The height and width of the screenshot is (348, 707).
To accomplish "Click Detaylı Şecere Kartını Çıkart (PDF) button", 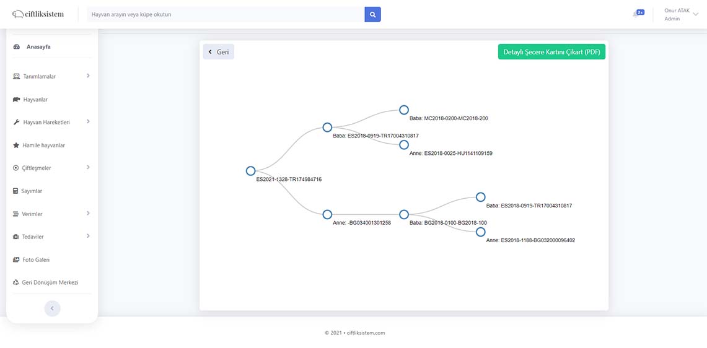I will 551,52.
